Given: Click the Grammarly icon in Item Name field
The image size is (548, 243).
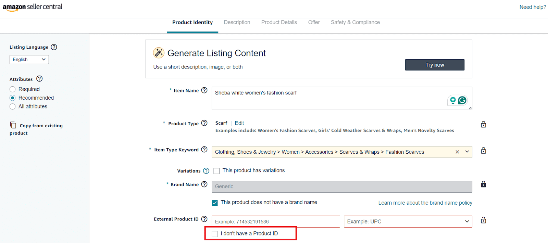Looking at the screenshot, I should tap(462, 100).
